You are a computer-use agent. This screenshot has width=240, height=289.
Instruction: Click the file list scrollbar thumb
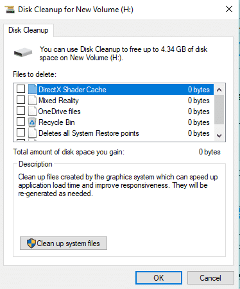pos(219,110)
